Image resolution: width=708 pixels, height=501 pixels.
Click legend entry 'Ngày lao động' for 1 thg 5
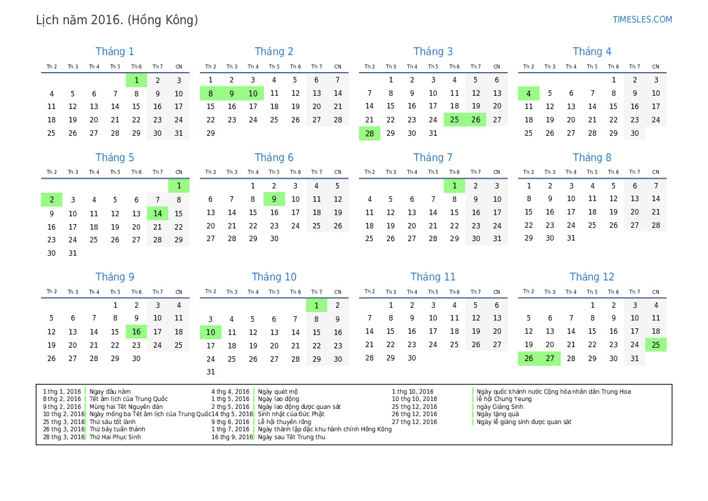pos(278,399)
